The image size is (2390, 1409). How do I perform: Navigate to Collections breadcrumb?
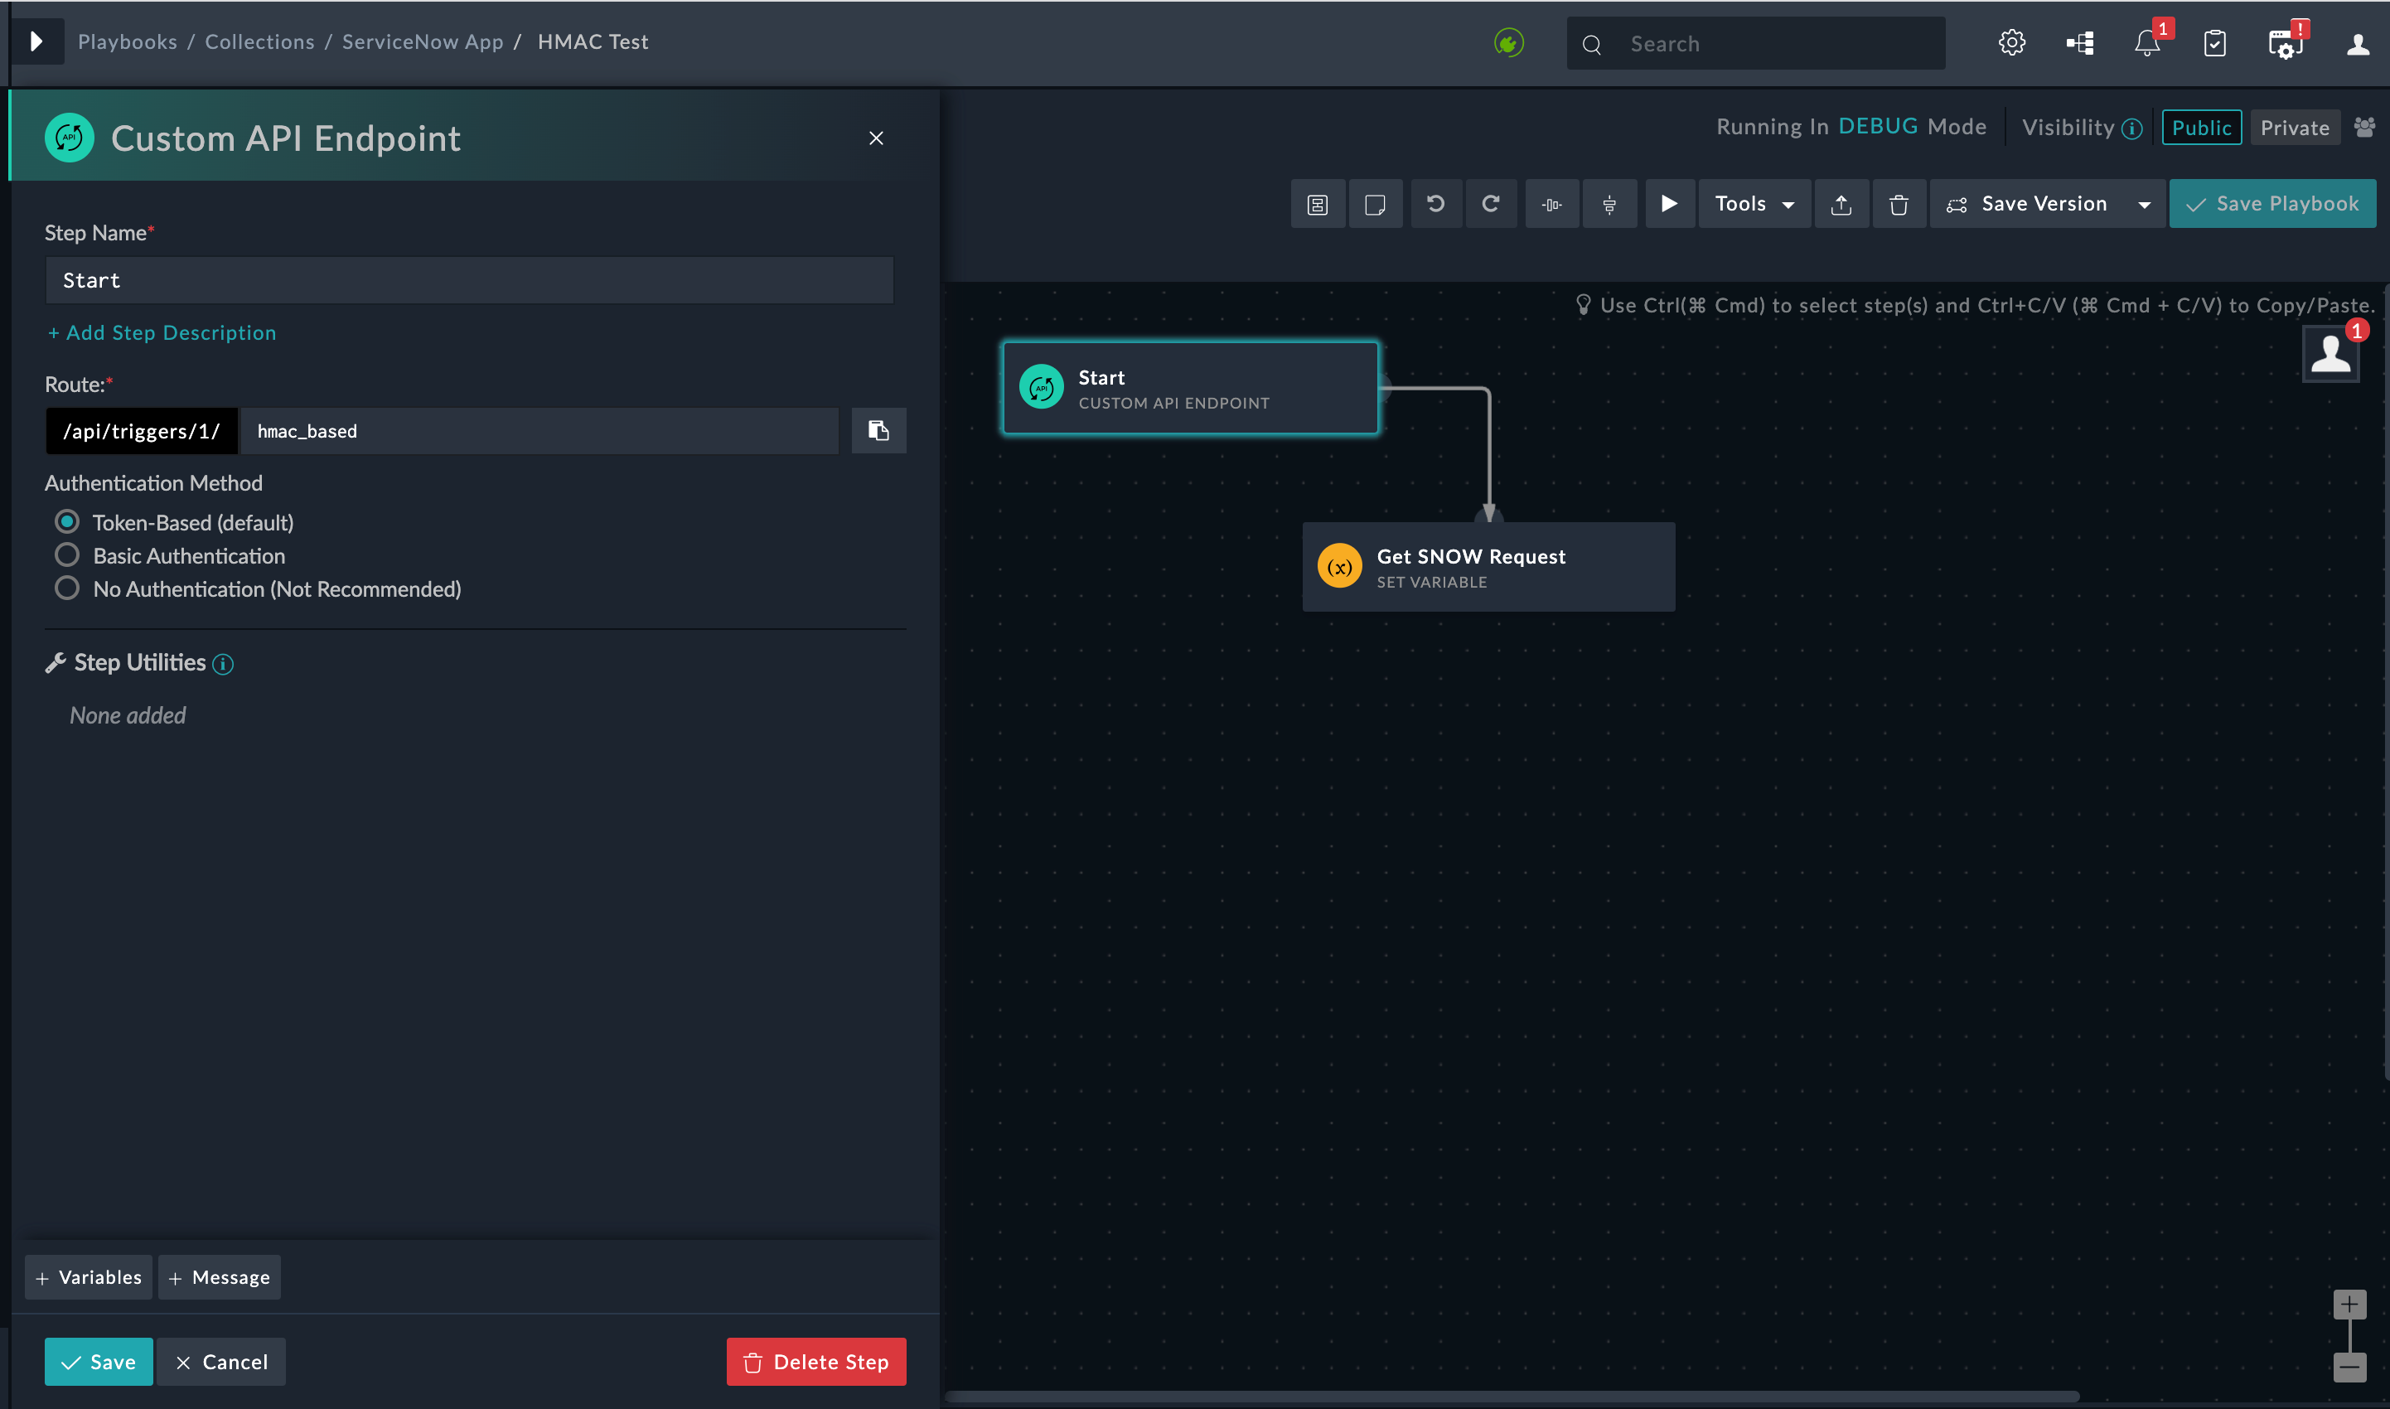pos(259,41)
